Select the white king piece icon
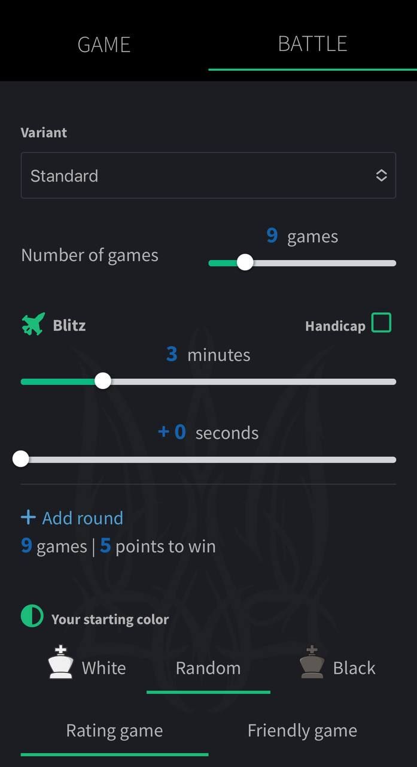 tap(60, 662)
